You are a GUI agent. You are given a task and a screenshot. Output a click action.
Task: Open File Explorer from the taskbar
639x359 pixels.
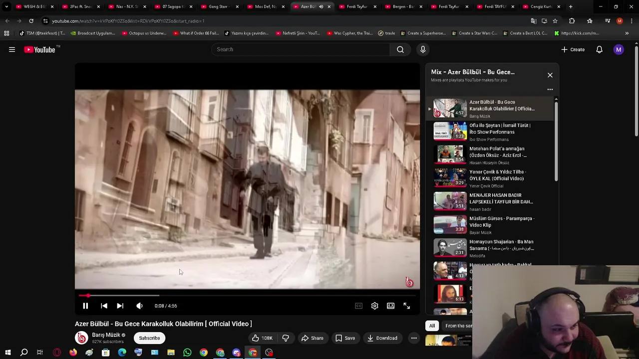click(171, 353)
